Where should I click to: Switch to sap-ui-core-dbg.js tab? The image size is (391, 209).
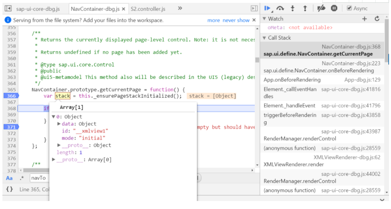(38, 9)
